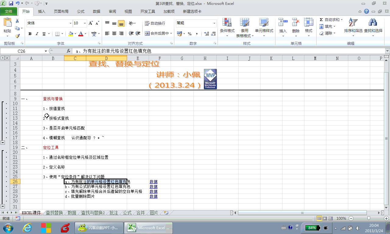This screenshot has height=234, width=390.
Task: Apply the yellow fill color
Action: click(x=71, y=34)
